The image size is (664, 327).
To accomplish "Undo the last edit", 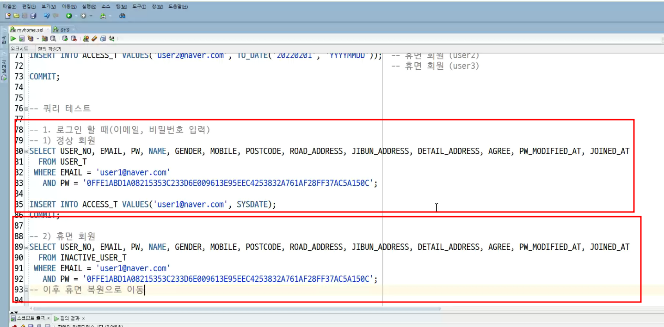I will pos(47,16).
